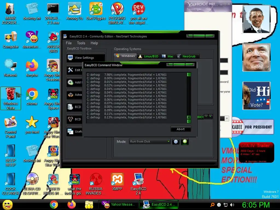Click the View Settings toolbox button
This screenshot has height=210, width=280.
pyautogui.click(x=86, y=58)
